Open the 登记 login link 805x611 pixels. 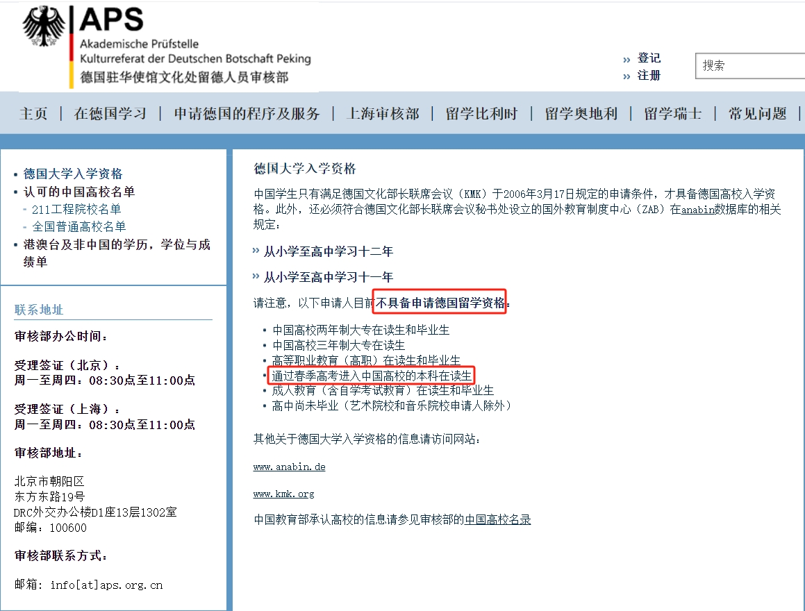click(x=647, y=58)
